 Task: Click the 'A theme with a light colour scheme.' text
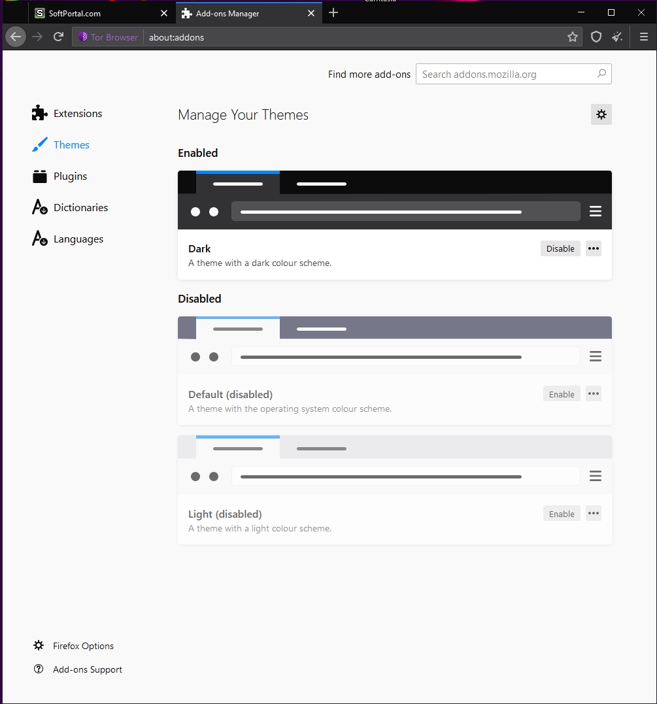click(260, 528)
